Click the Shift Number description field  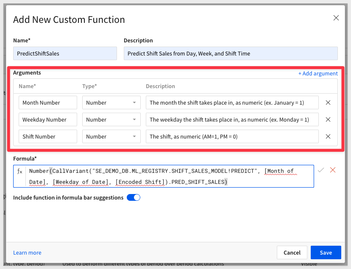tap(232, 136)
